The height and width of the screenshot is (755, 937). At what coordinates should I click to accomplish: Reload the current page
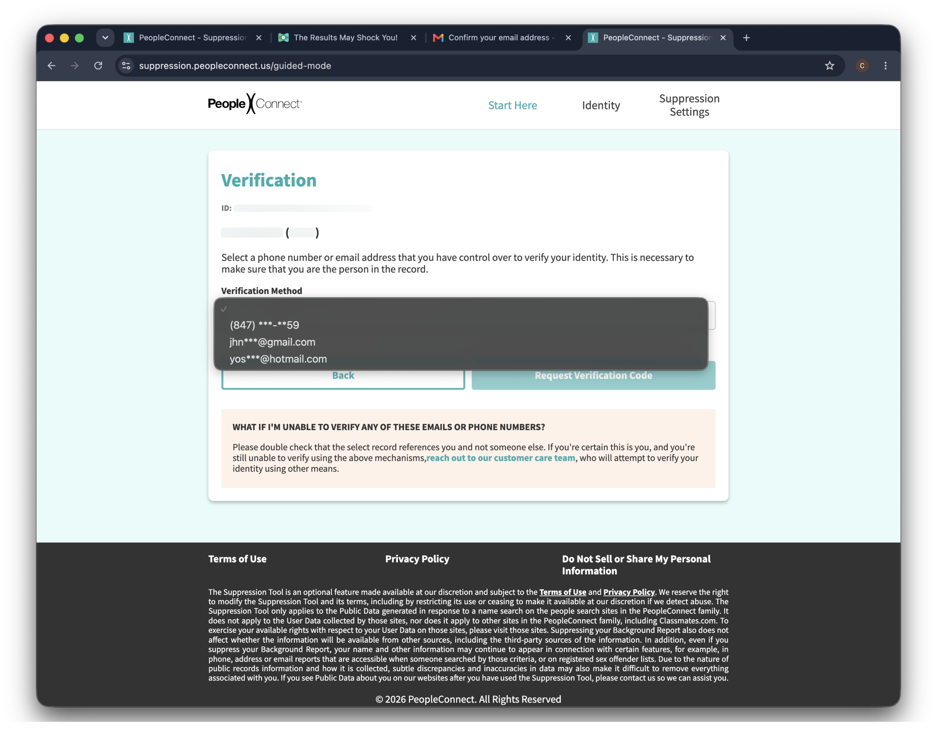tap(98, 66)
